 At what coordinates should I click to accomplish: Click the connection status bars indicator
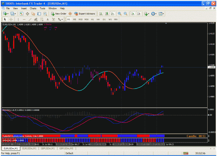click(x=186, y=153)
